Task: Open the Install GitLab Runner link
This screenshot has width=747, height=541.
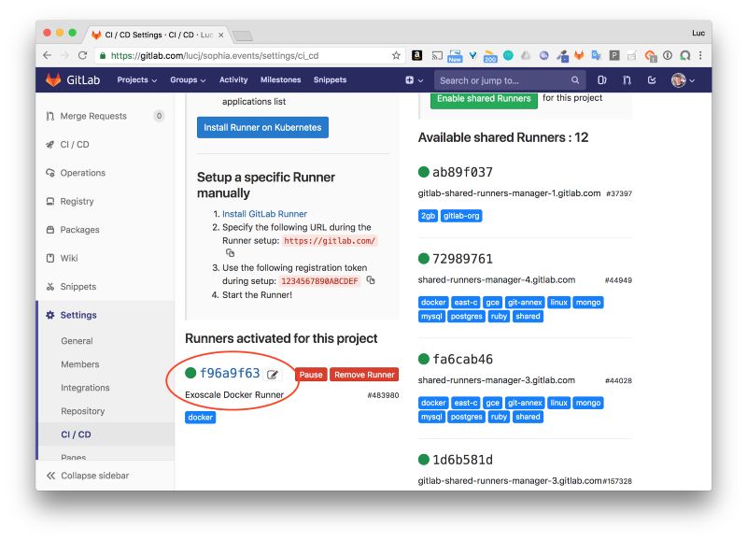Action: point(264,214)
